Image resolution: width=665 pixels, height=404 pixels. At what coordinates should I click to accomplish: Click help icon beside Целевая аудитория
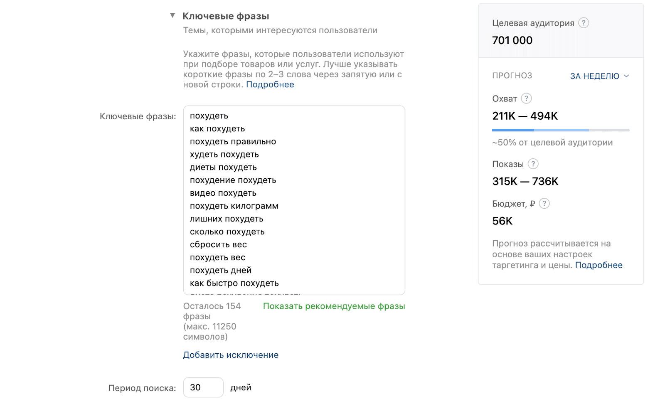(x=584, y=23)
